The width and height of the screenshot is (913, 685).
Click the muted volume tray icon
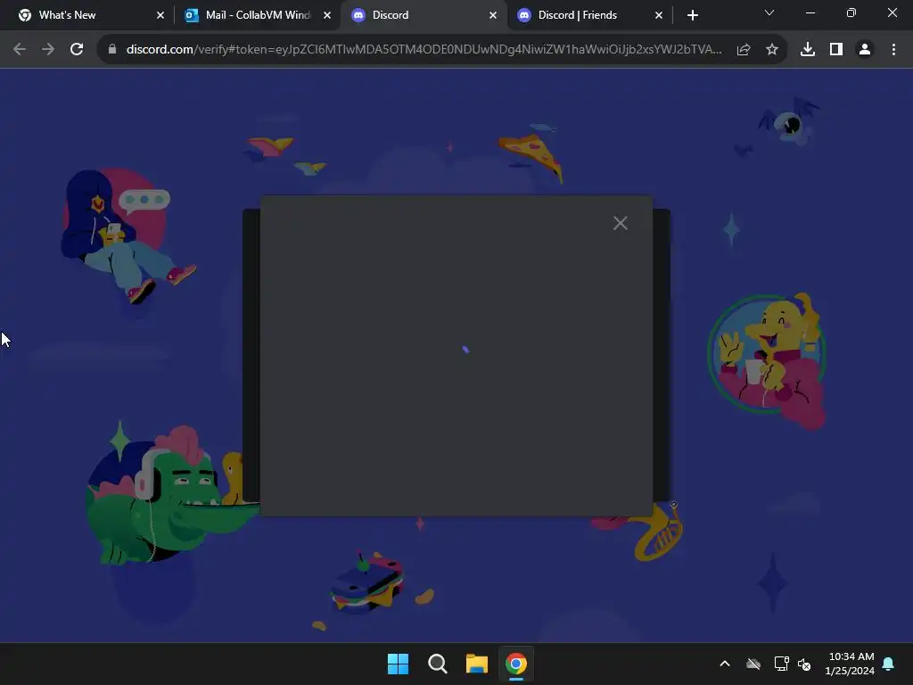pyautogui.click(x=804, y=664)
